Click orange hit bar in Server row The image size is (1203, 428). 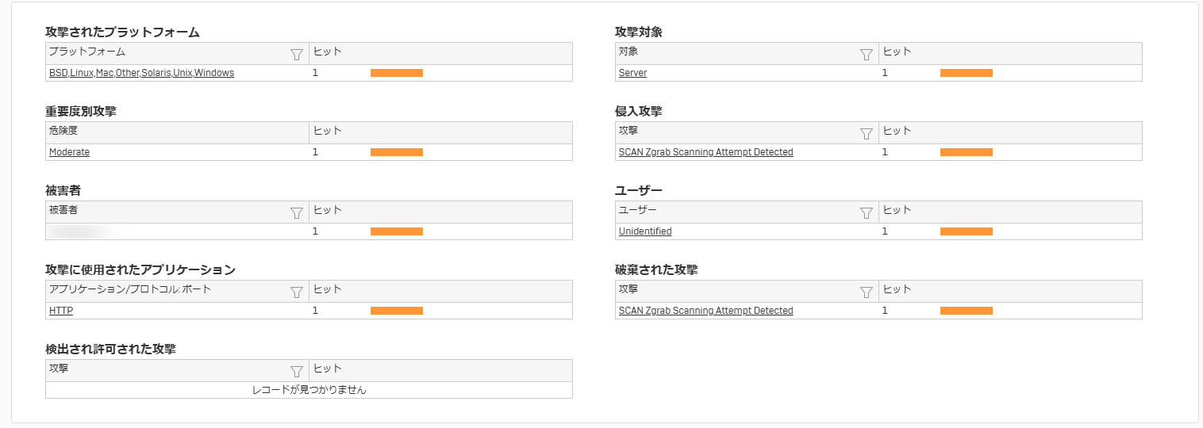click(967, 73)
